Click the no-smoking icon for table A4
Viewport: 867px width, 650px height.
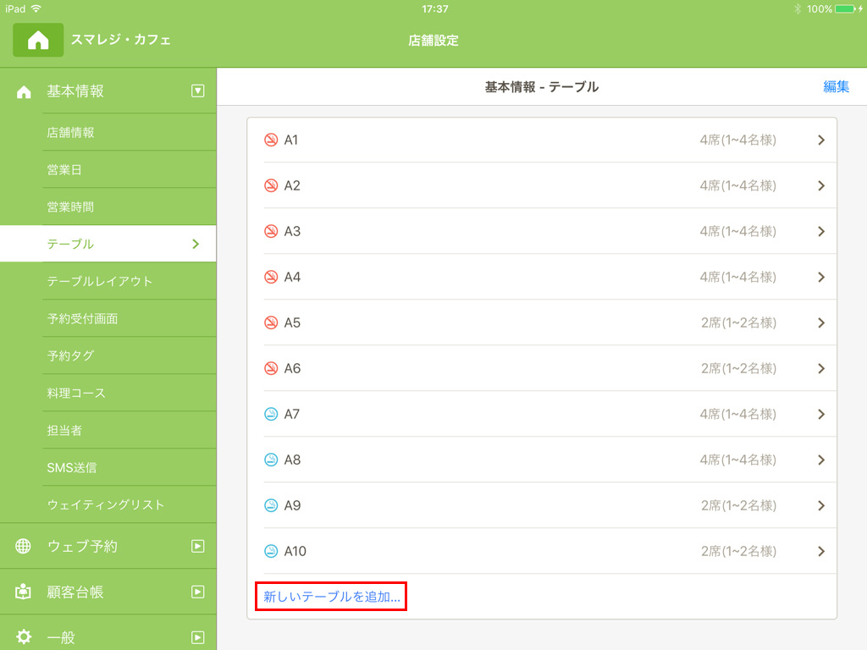coord(271,277)
